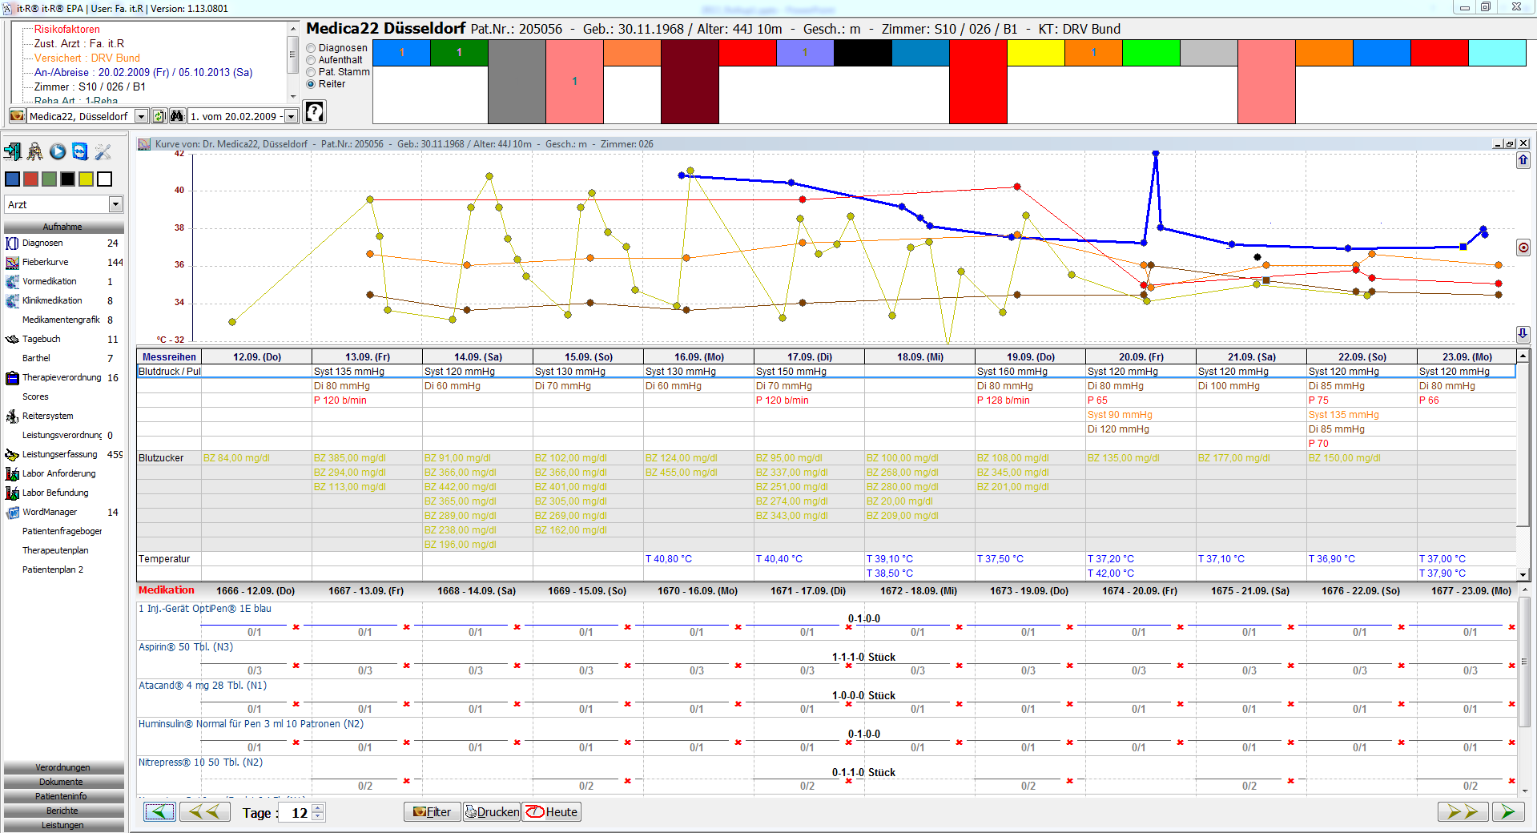The width and height of the screenshot is (1537, 833).
Task: Expand the Arzt role dropdown
Action: [115, 205]
